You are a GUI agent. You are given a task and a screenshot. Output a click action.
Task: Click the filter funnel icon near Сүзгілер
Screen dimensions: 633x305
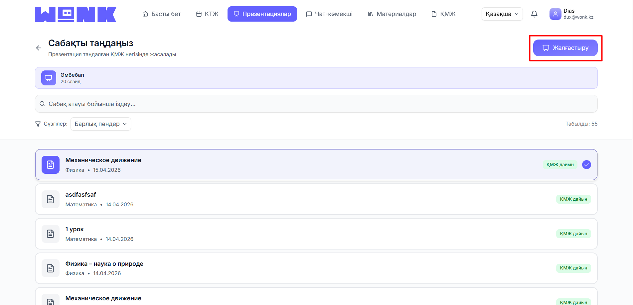point(38,124)
